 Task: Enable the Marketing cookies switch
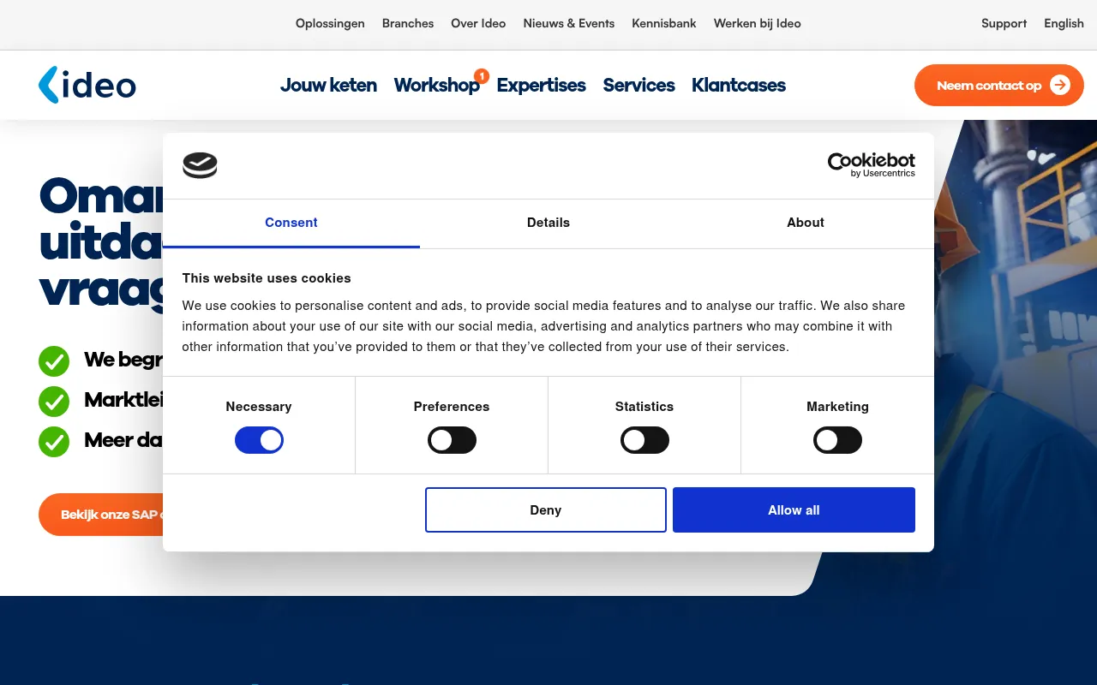[x=837, y=440]
